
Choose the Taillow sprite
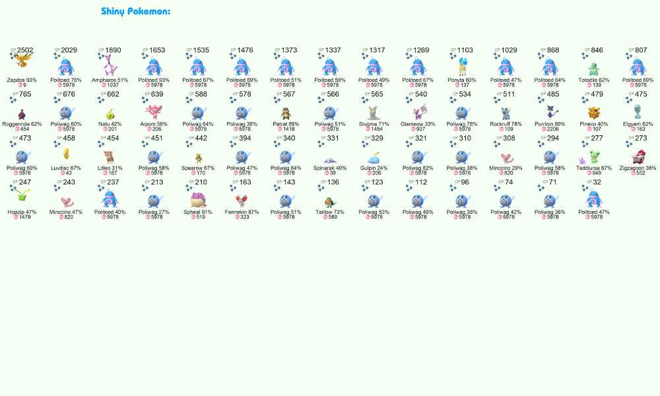tap(331, 202)
